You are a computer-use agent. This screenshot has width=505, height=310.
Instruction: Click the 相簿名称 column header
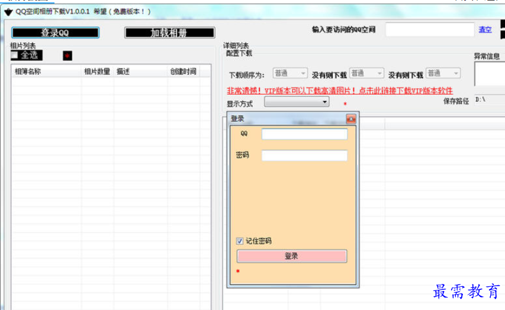click(x=46, y=72)
